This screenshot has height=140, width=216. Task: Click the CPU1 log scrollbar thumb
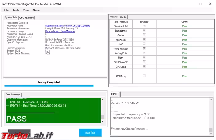pos(211,130)
